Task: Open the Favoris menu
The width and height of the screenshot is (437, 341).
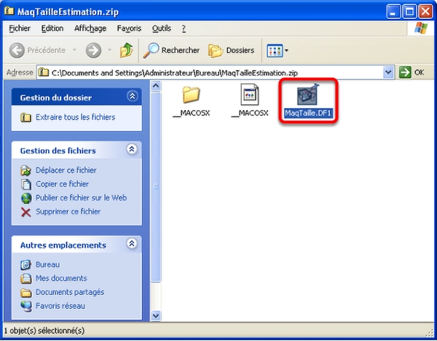Action: pyautogui.click(x=129, y=28)
